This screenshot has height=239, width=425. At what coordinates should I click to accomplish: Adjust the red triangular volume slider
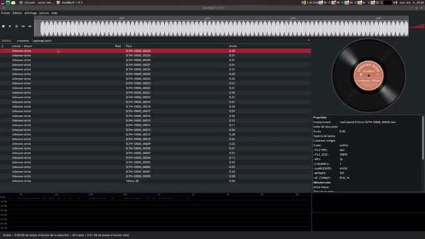point(417,27)
